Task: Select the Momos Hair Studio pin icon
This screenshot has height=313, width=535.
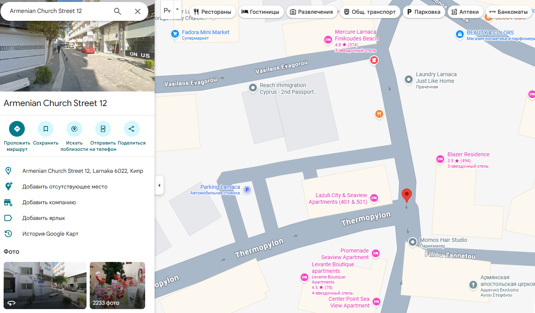Action: pos(413,242)
